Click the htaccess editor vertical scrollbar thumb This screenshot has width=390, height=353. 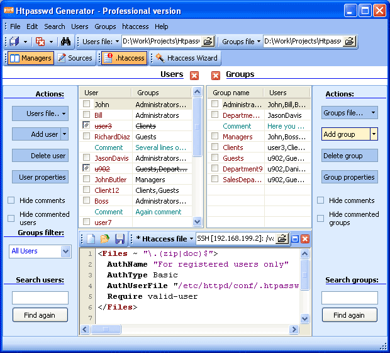click(x=304, y=275)
